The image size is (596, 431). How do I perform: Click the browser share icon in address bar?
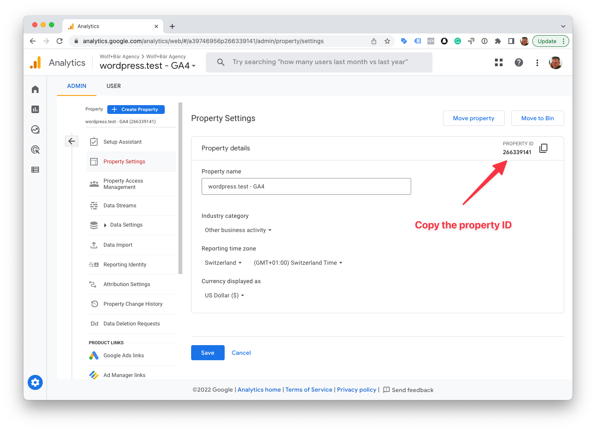pos(374,41)
